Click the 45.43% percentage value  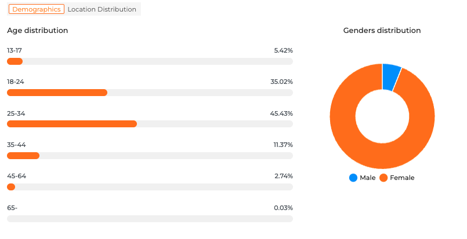click(x=281, y=113)
